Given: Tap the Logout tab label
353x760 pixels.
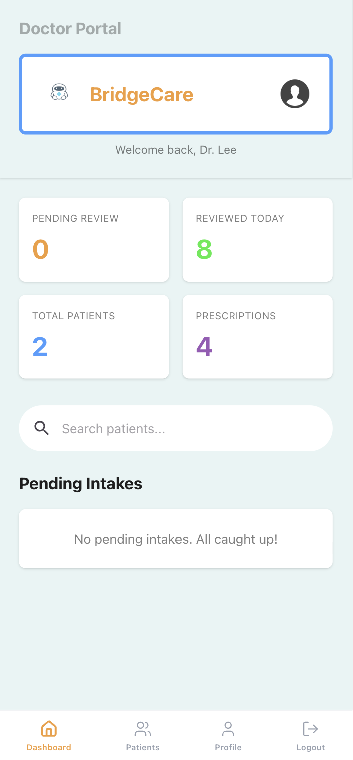Looking at the screenshot, I should point(311,747).
